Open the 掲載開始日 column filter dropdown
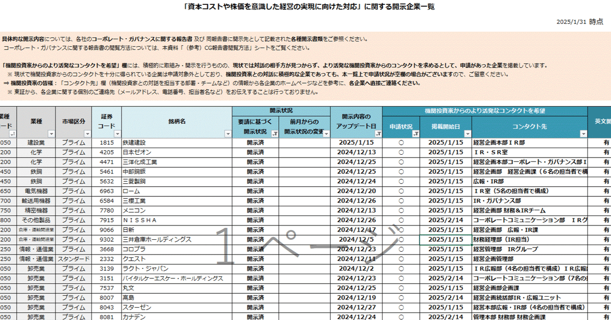611x320 pixels. [x=467, y=134]
